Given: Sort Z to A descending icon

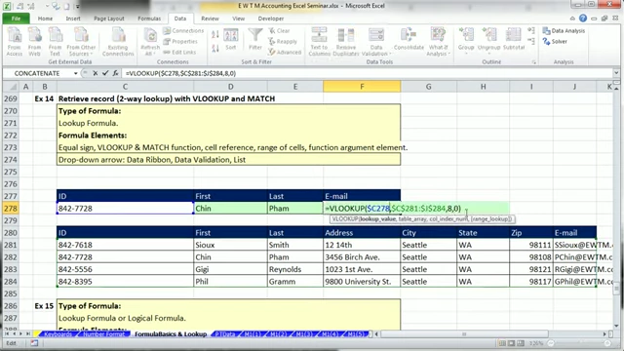Looking at the screenshot, I should pos(215,48).
